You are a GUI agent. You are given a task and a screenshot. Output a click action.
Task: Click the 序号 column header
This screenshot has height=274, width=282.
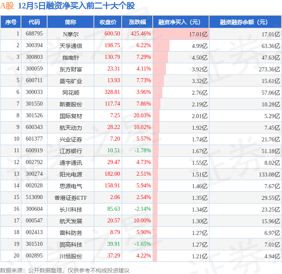[x=11, y=22]
